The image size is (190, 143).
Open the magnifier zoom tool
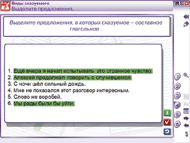pos(186,75)
